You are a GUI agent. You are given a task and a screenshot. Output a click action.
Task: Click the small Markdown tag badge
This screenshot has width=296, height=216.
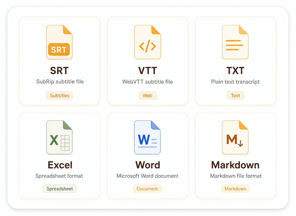235,189
